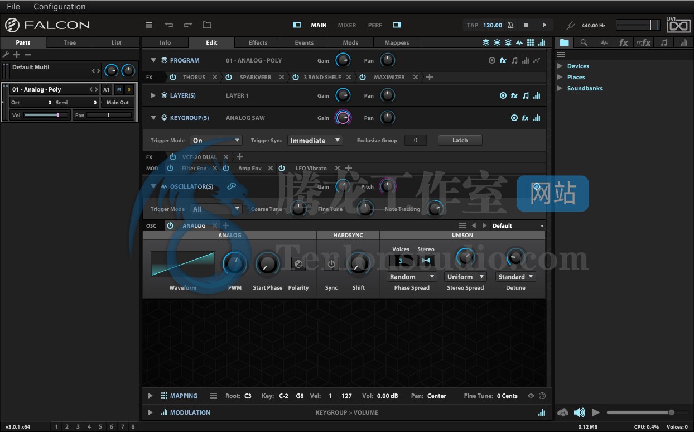Open the folder icon beside the redo arrow
694x432 pixels.
coord(207,25)
